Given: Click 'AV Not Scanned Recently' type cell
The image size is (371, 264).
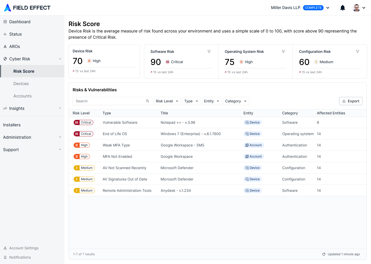Looking at the screenshot, I should (124, 168).
